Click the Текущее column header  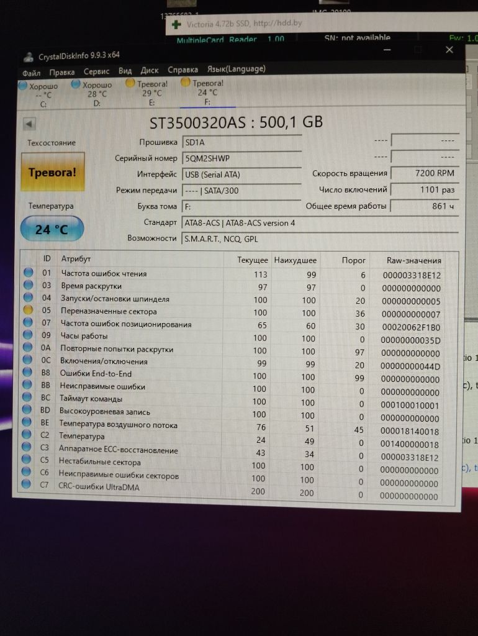[252, 260]
